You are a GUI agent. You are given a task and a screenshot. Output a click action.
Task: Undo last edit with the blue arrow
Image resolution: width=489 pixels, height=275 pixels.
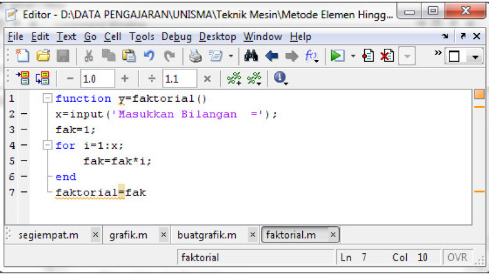149,56
